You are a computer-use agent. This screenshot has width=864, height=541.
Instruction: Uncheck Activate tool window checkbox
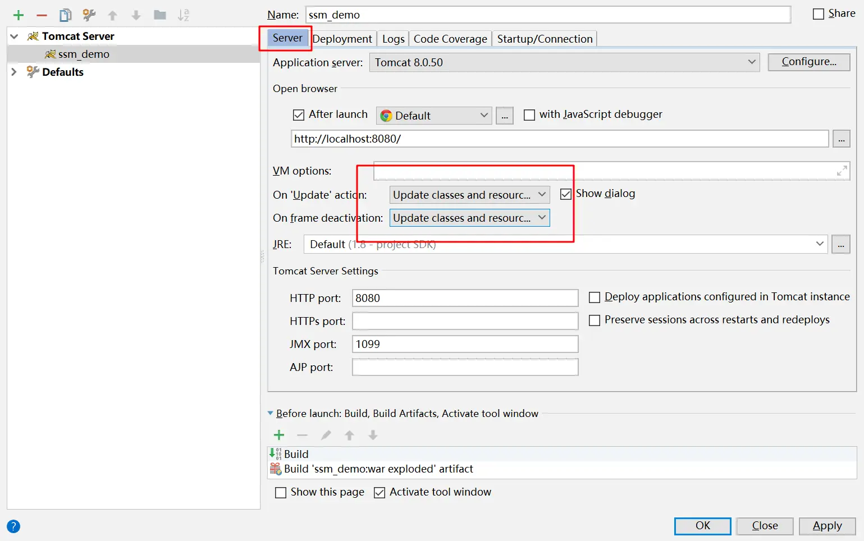380,493
